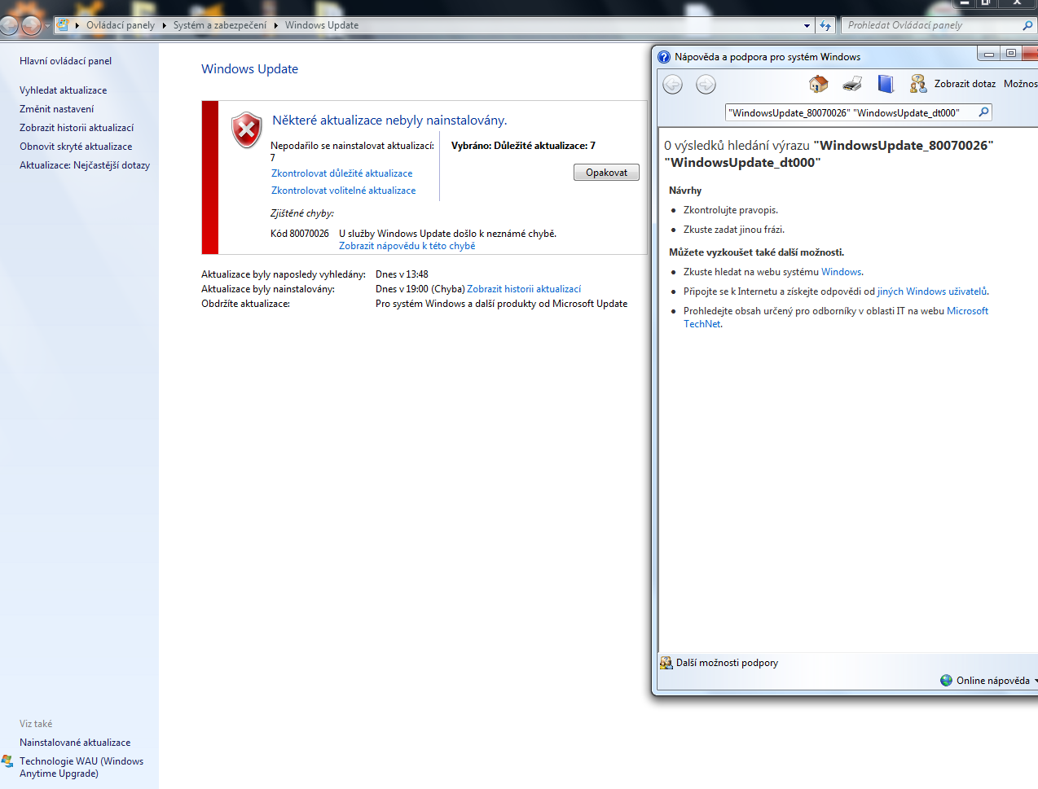This screenshot has width=1038, height=789.
Task: Go back in help window
Action: coord(672,84)
